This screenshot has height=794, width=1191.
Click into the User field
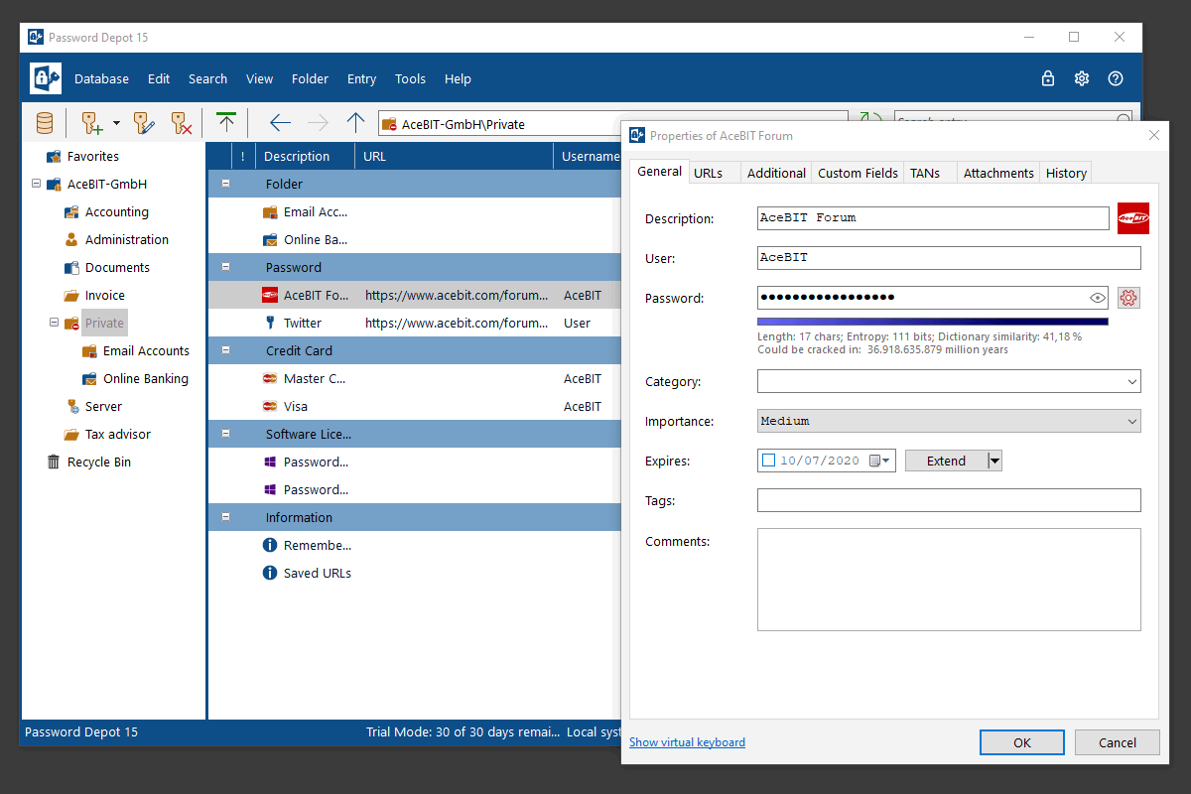tap(949, 258)
